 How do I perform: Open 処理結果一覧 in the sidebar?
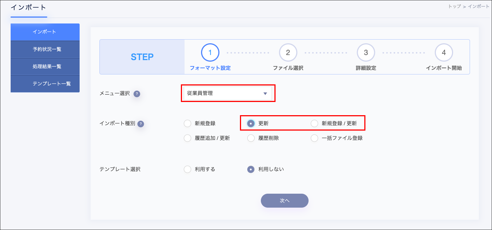[45, 67]
